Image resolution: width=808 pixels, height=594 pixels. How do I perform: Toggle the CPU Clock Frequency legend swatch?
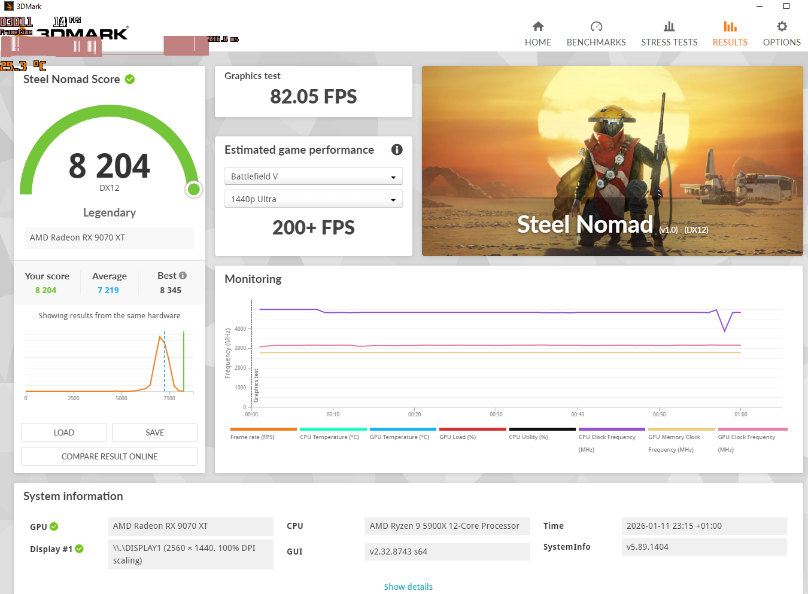612,429
